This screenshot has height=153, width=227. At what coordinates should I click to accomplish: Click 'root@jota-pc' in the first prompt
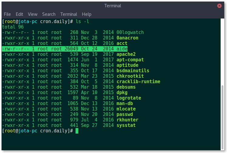[x=21, y=22]
